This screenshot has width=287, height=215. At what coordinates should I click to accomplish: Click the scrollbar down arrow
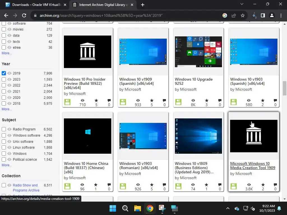click(x=284, y=199)
